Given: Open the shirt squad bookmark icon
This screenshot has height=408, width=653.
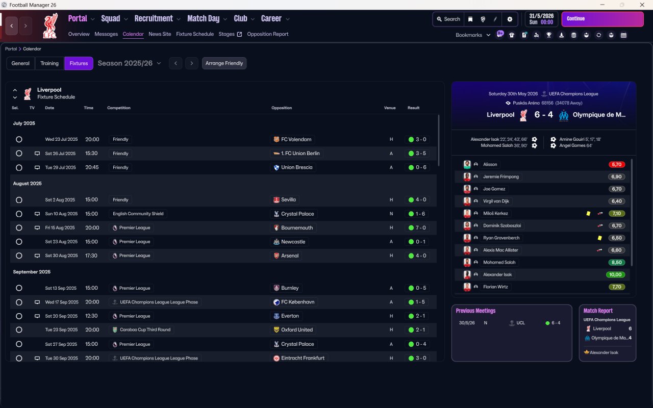Looking at the screenshot, I should click(x=512, y=35).
